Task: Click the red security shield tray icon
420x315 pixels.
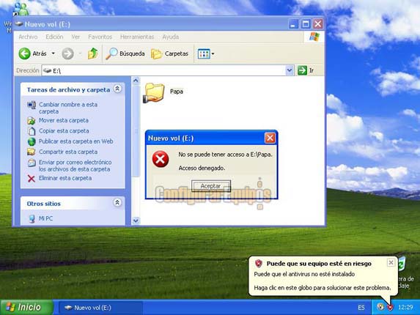Action: click(x=391, y=307)
